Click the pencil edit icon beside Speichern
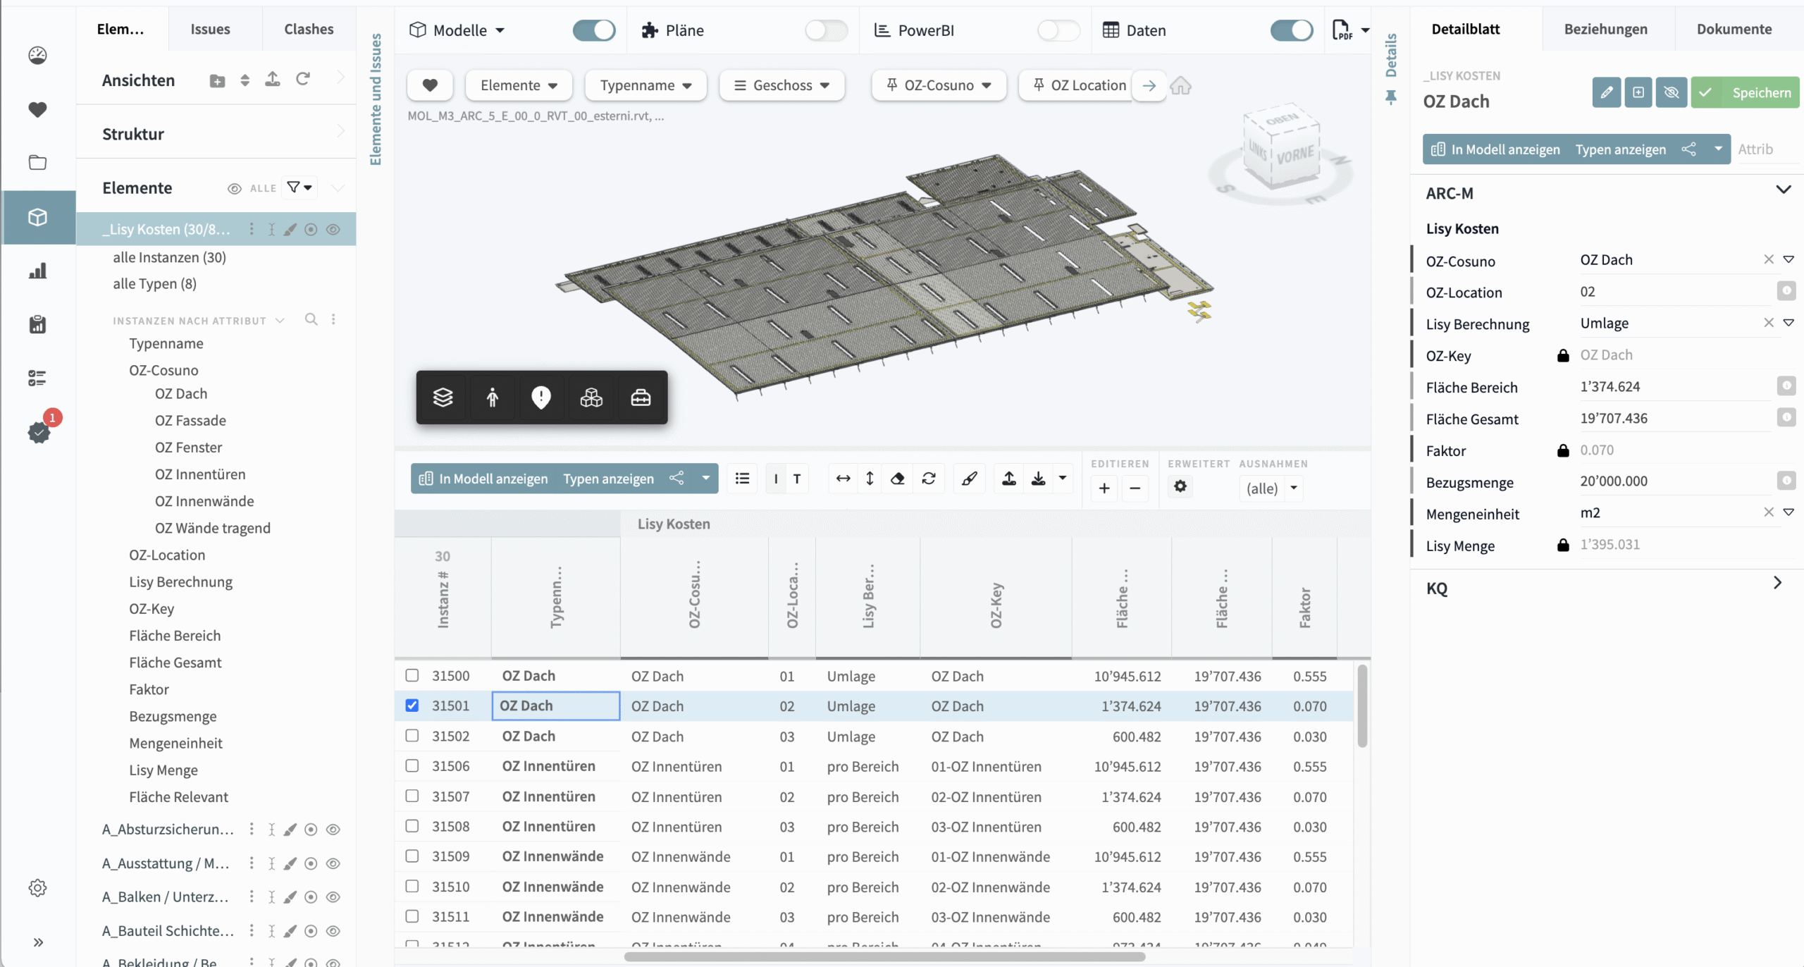Image resolution: width=1804 pixels, height=967 pixels. coord(1606,92)
